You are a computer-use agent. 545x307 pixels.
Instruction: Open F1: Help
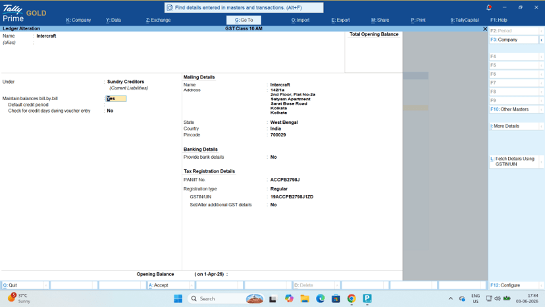pos(499,20)
